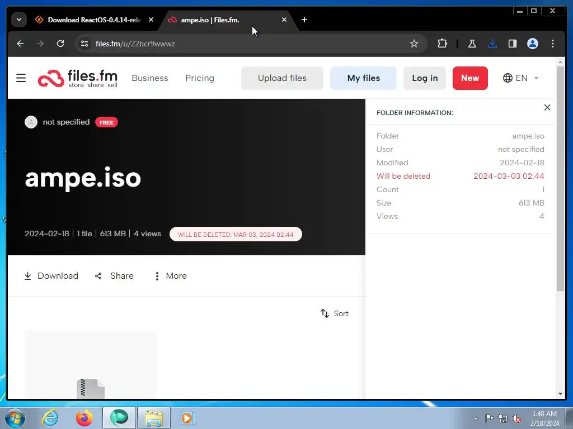
Task: Open Windows Explorer from taskbar
Action: point(154,418)
